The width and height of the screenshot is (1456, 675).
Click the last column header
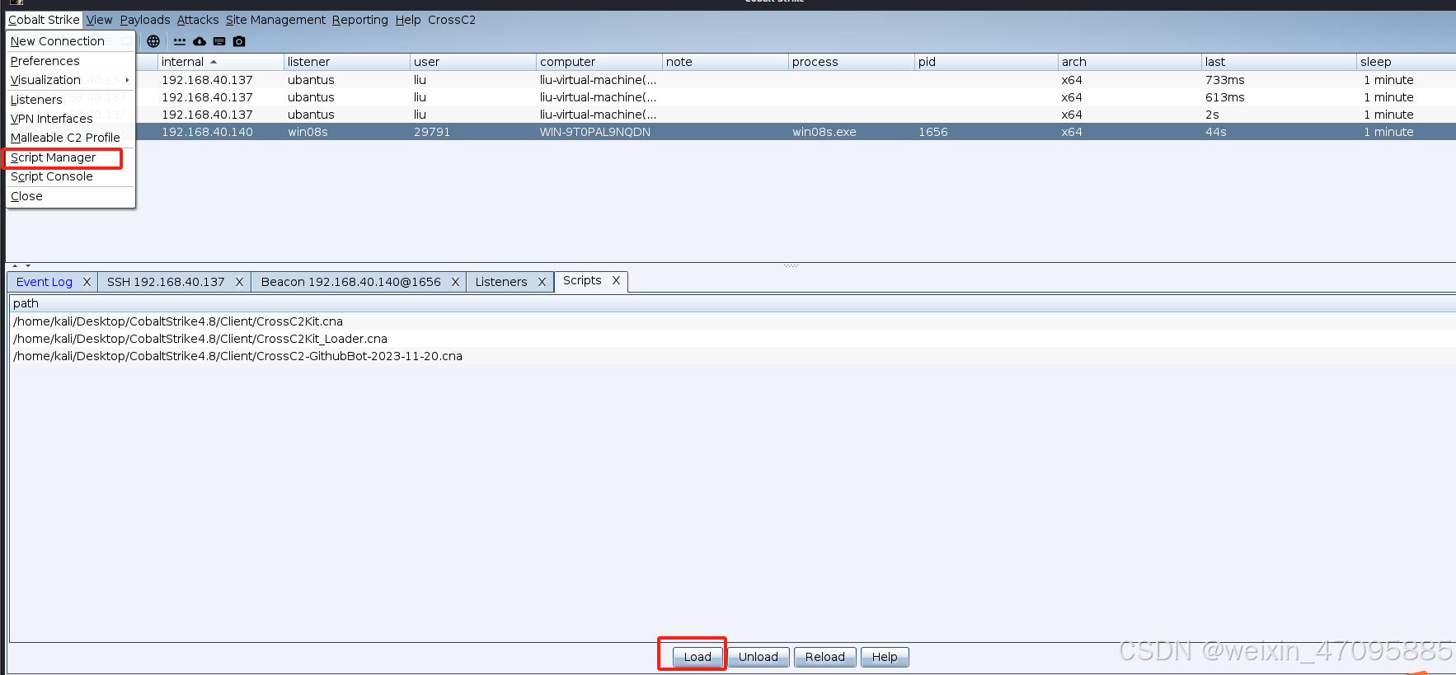coord(1279,62)
